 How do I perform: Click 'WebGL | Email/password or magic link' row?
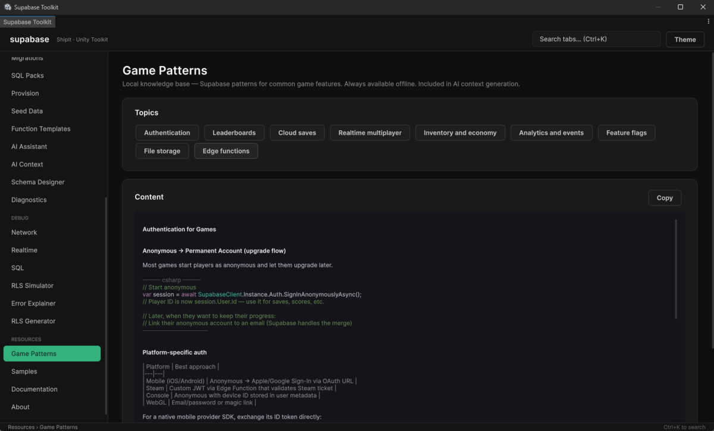[199, 402]
